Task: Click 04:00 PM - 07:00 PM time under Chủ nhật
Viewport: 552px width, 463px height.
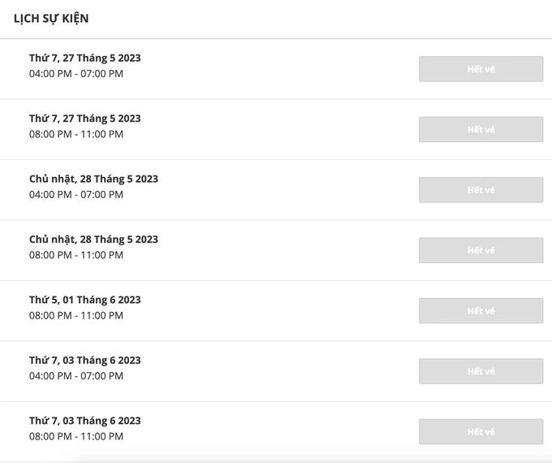Action: coord(76,194)
